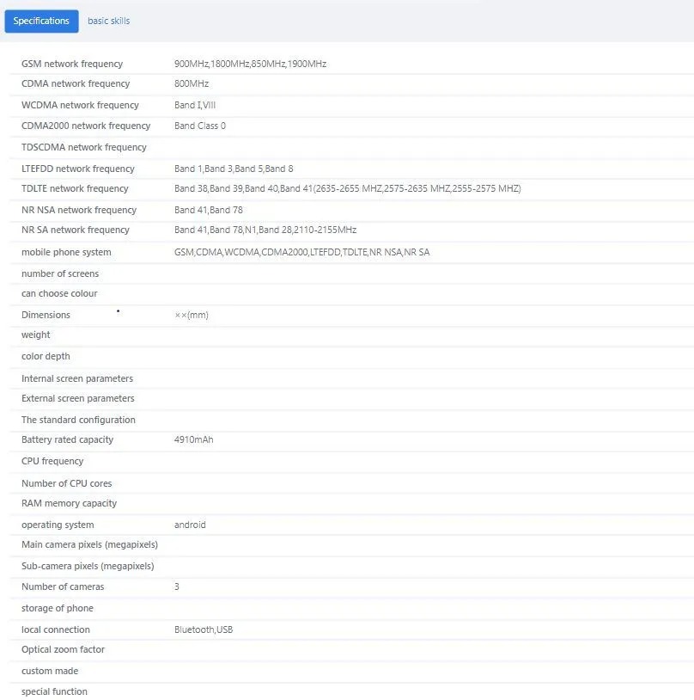The image size is (694, 700).
Task: Click the Optical zoom factor label
Action: [63, 649]
